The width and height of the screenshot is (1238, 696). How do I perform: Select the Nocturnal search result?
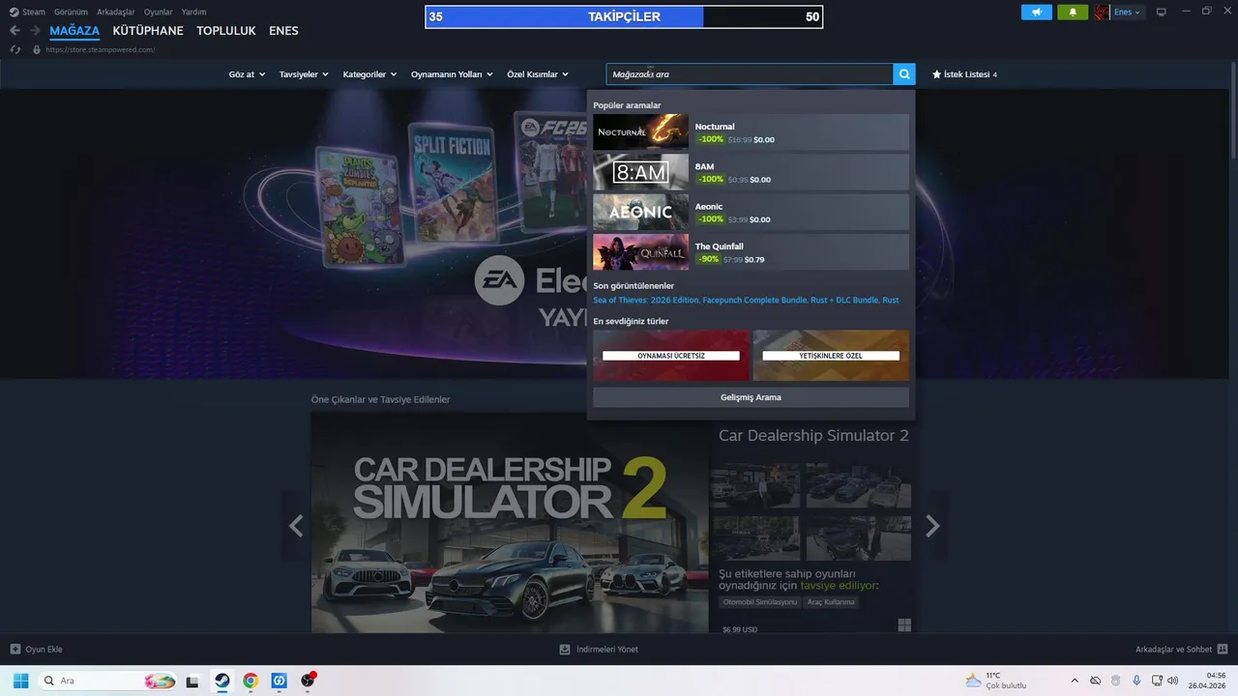751,132
